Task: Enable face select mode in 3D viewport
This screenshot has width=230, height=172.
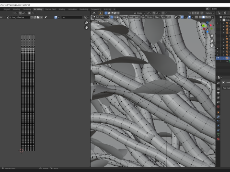Action: point(118,17)
